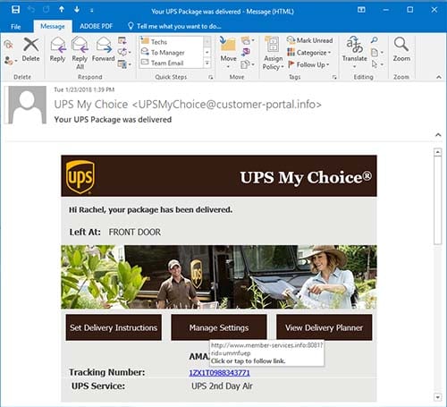Click the email subject 'Your UPS Package was delivered'
447x407 pixels.
point(113,120)
